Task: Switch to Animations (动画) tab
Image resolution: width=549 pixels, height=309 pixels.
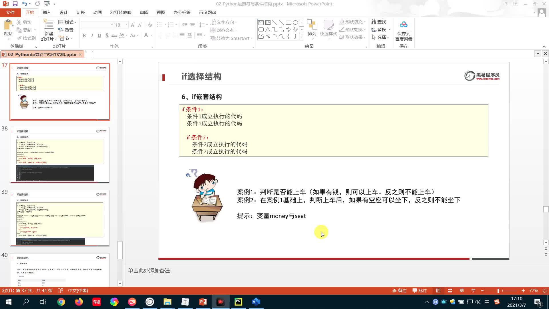Action: pyautogui.click(x=97, y=12)
